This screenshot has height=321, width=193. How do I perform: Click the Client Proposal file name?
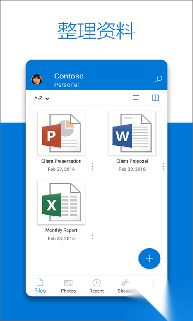(x=132, y=161)
